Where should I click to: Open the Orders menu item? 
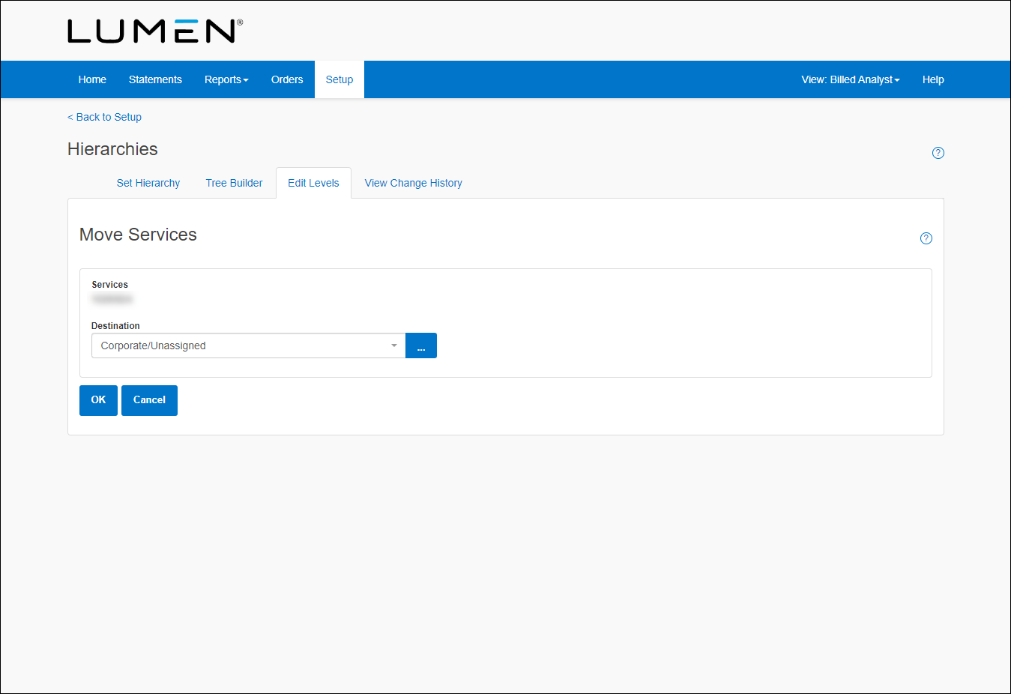click(287, 79)
